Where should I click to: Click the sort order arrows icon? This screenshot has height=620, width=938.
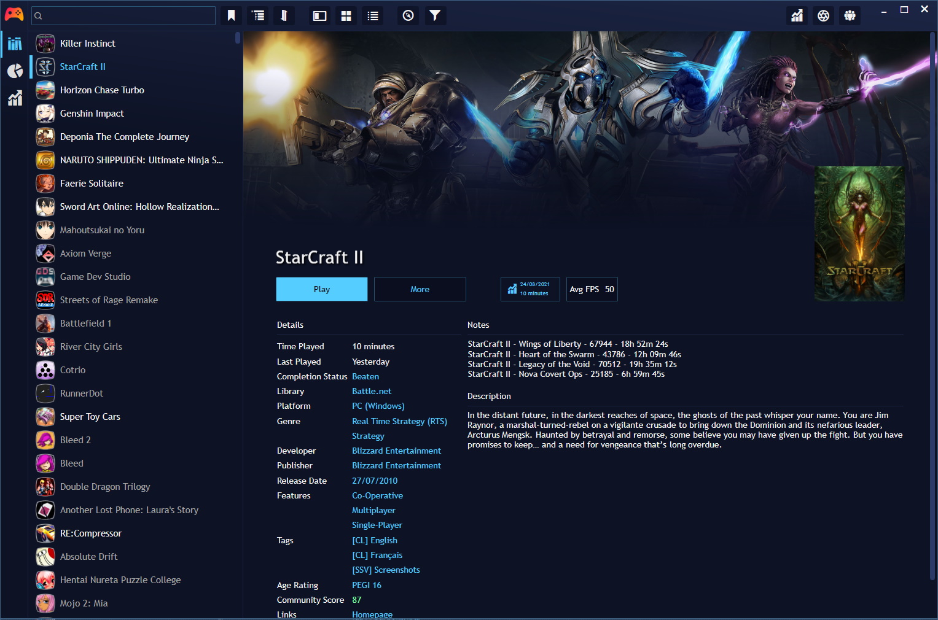pyautogui.click(x=284, y=15)
